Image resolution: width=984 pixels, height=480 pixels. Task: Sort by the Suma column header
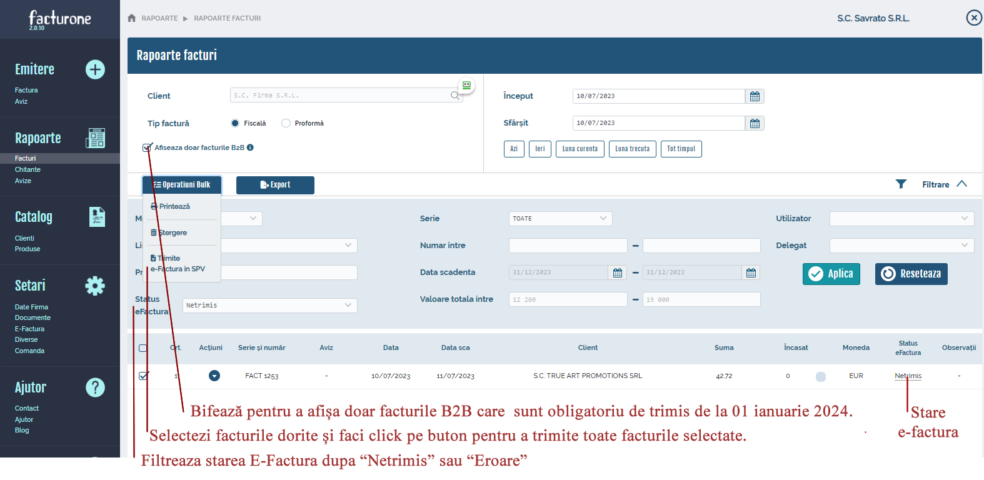point(724,348)
